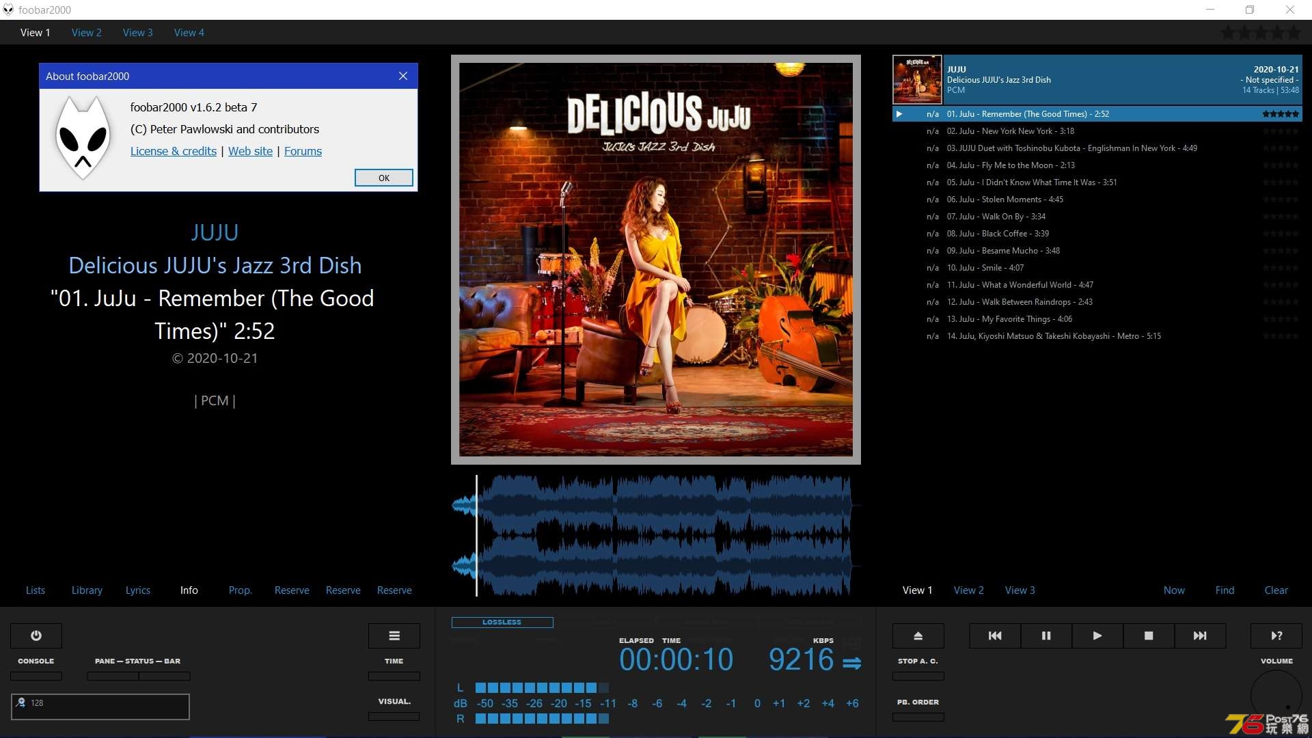Image resolution: width=1312 pixels, height=738 pixels.
Task: Click the random playback button with question mark
Action: [1276, 635]
